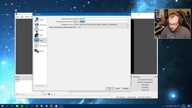Toggle Mode Studio in OBS

coord(145,85)
